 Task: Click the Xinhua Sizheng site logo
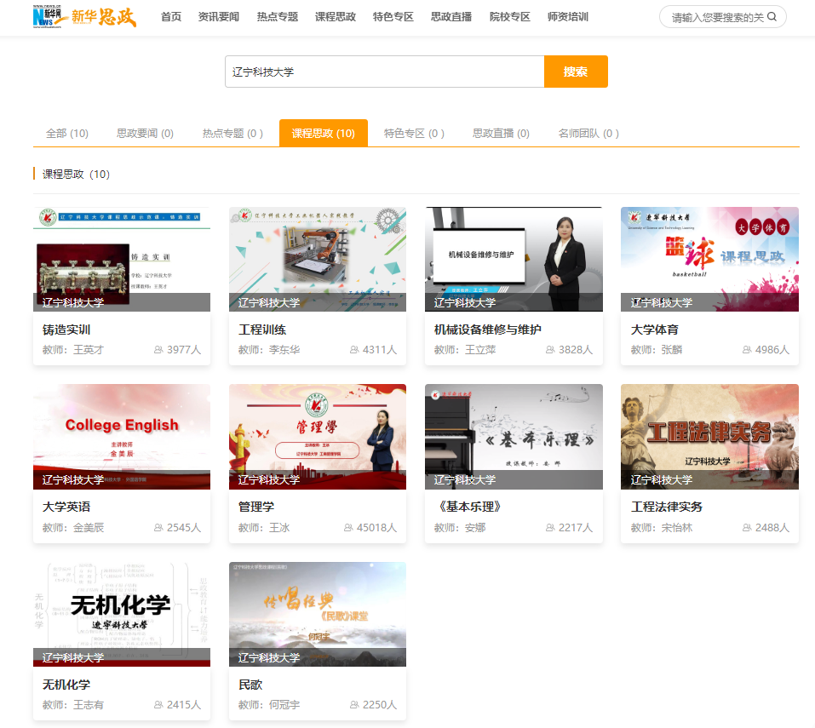pyautogui.click(x=84, y=17)
